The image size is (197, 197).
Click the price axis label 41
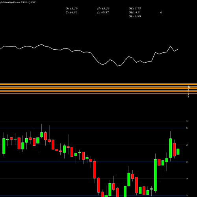[x=187, y=162]
